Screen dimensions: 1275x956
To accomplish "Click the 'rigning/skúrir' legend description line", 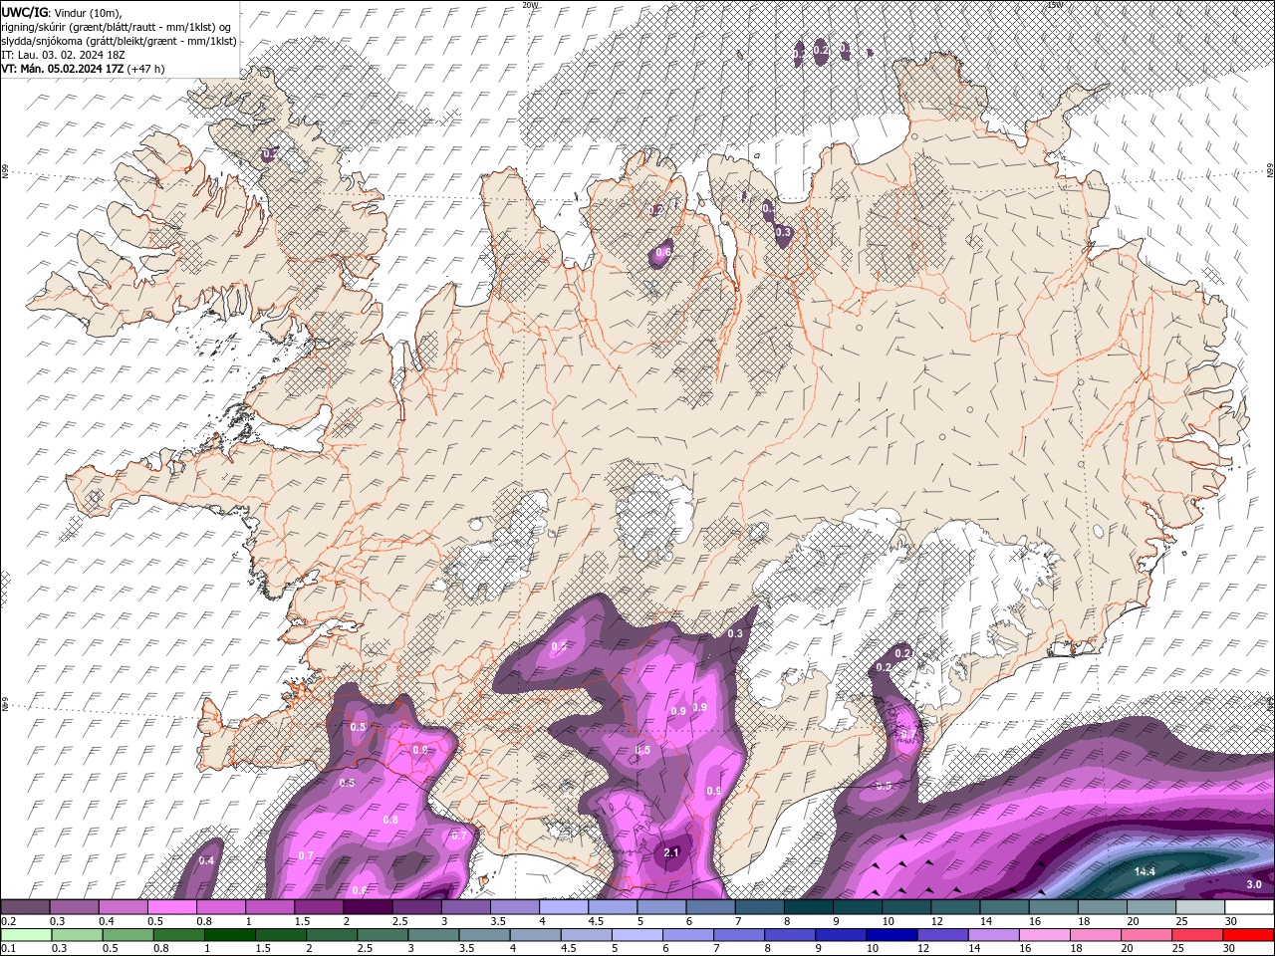I will tap(117, 27).
